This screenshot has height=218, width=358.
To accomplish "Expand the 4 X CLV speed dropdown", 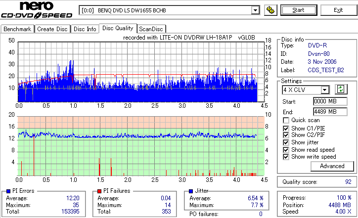I will tap(324, 90).
